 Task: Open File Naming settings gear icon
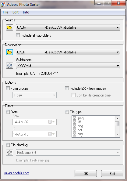9,153
